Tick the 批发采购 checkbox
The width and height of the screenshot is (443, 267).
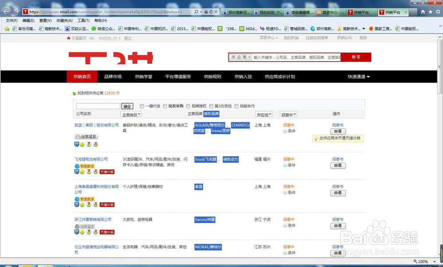pyautogui.click(x=165, y=106)
